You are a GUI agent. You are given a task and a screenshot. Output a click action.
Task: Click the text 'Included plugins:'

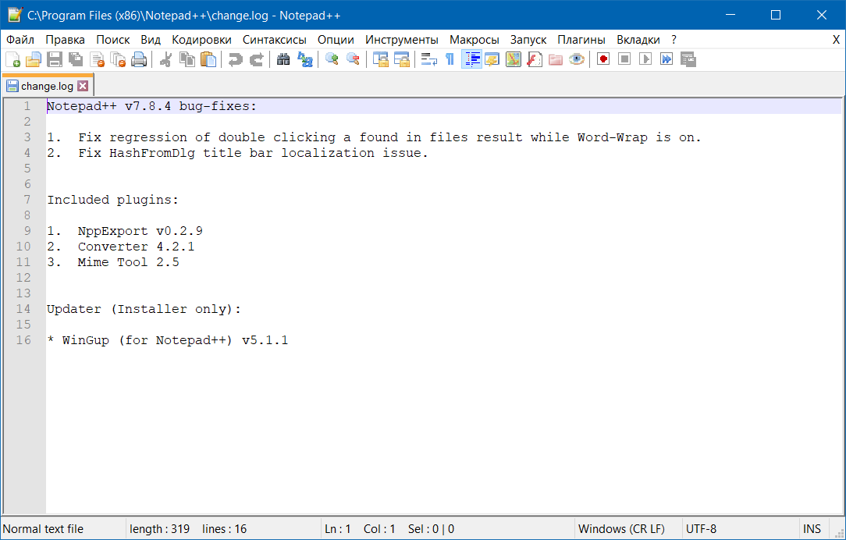point(112,200)
